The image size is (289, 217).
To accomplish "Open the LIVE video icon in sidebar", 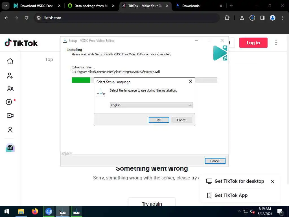I will click(10, 116).
